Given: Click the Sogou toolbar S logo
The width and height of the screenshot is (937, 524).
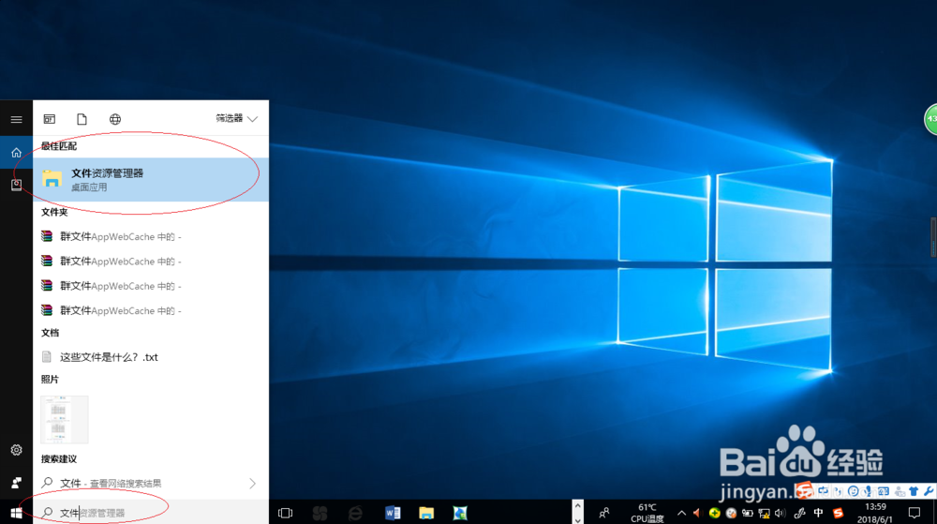Looking at the screenshot, I should pos(804,490).
